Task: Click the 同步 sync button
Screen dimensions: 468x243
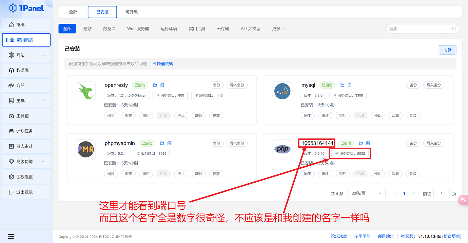Action: click(447, 50)
